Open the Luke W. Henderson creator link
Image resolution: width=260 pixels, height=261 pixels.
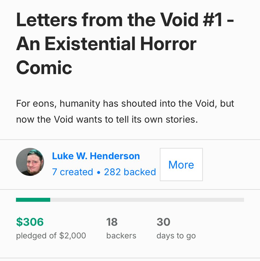pos(96,156)
